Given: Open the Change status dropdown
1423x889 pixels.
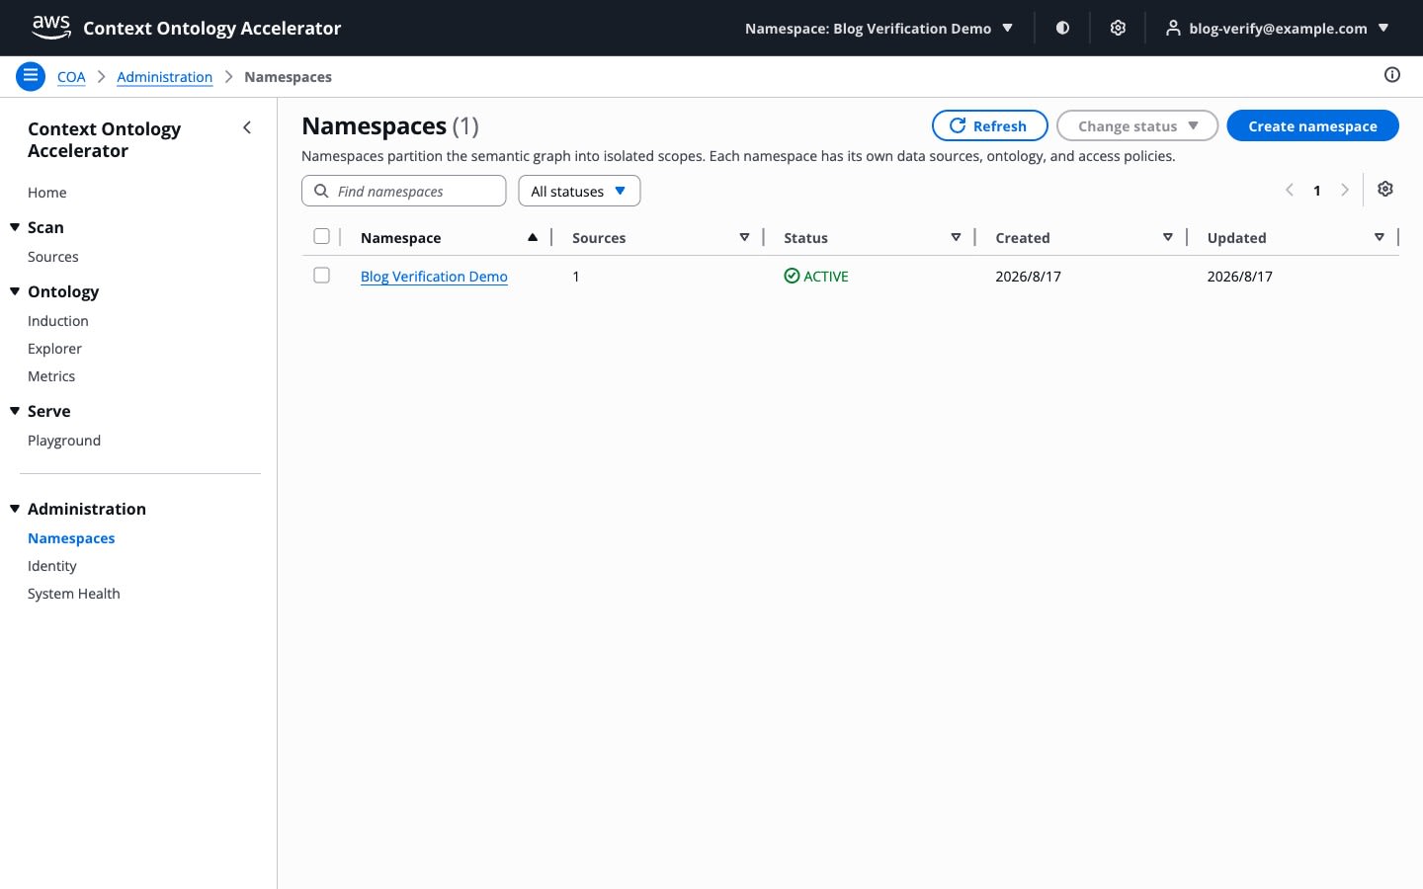Looking at the screenshot, I should [1137, 125].
